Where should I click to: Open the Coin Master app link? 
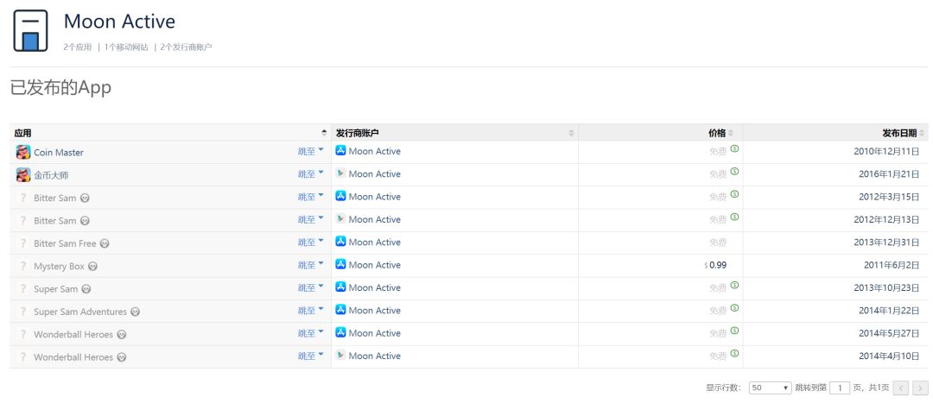click(x=59, y=153)
